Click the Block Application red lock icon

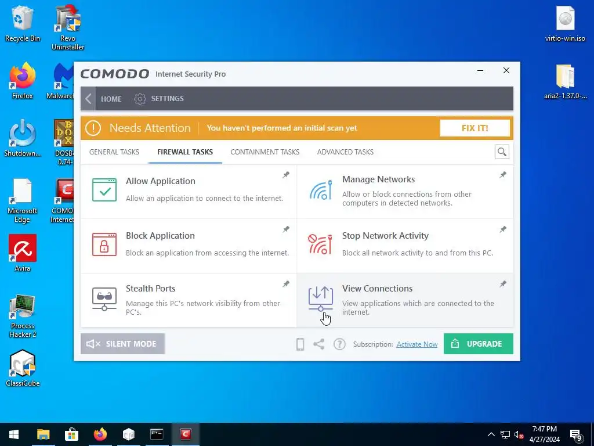pyautogui.click(x=104, y=244)
